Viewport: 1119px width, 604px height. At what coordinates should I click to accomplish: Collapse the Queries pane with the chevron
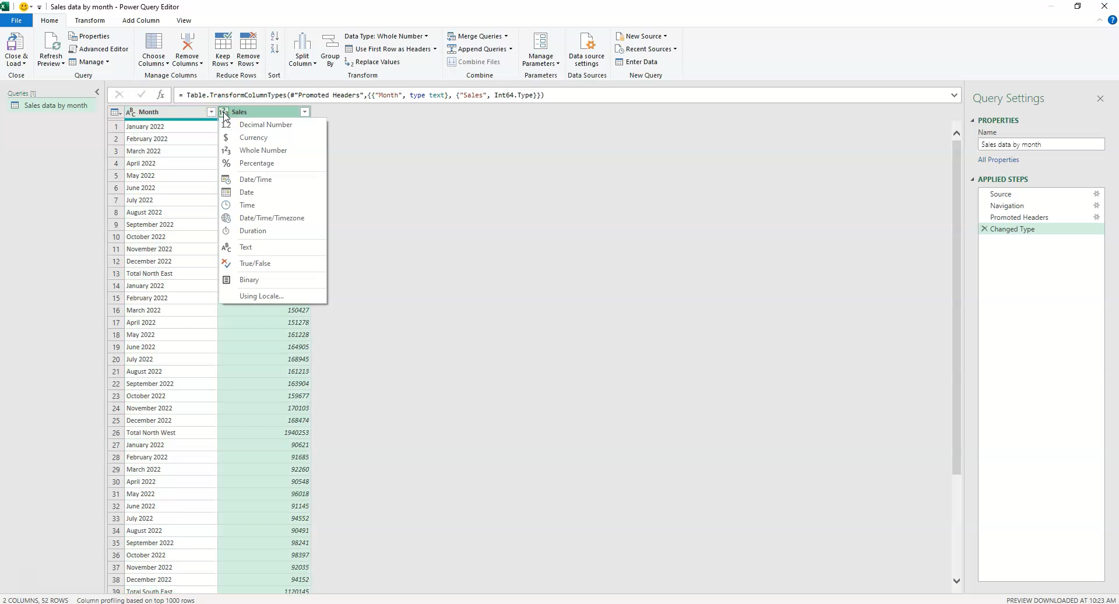pyautogui.click(x=97, y=92)
